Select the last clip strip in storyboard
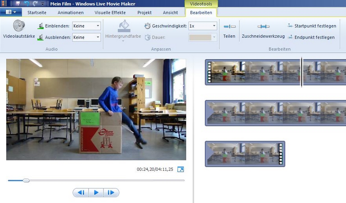Image resolution: width=346 pixels, height=203 pixels. (x=245, y=154)
